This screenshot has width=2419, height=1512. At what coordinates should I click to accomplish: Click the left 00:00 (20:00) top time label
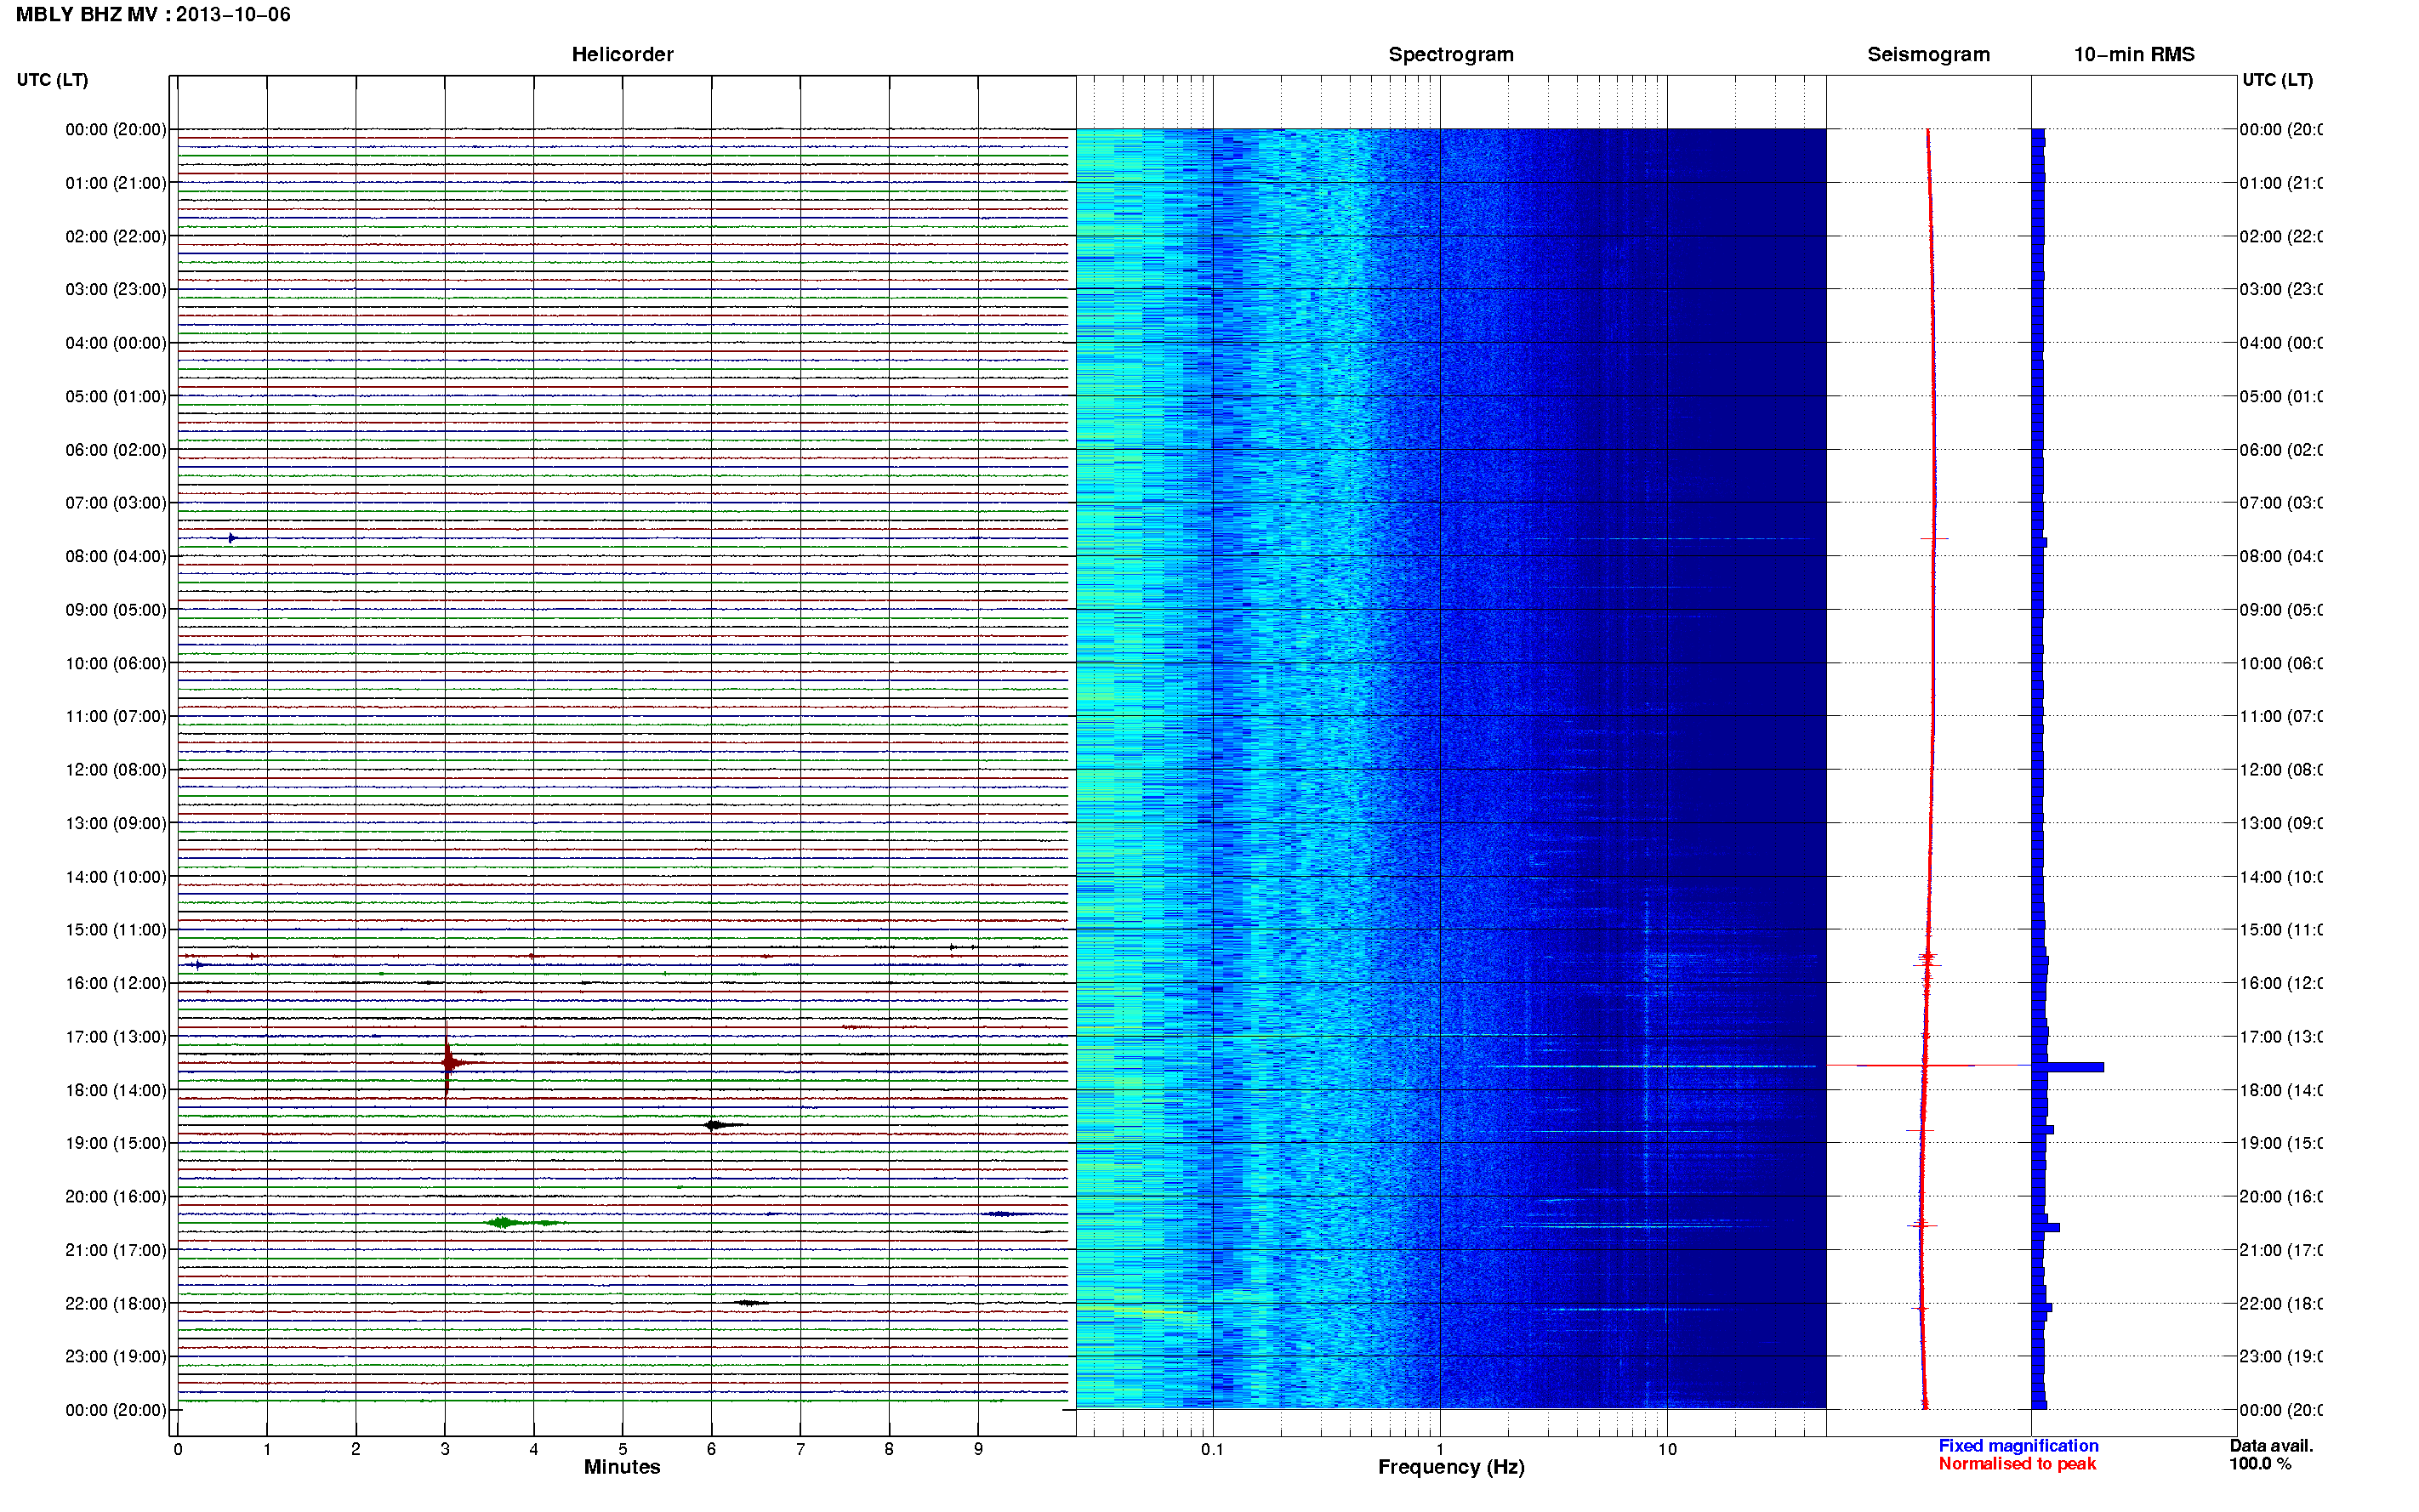(x=116, y=129)
